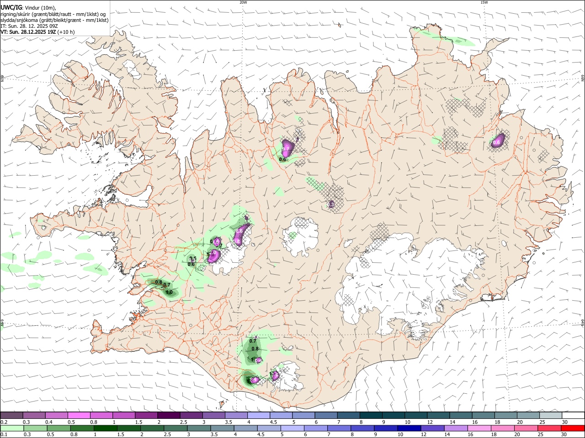Click the 10 label on the snow scale
Image resolution: width=585 pixels, height=438 pixels.
407,422
